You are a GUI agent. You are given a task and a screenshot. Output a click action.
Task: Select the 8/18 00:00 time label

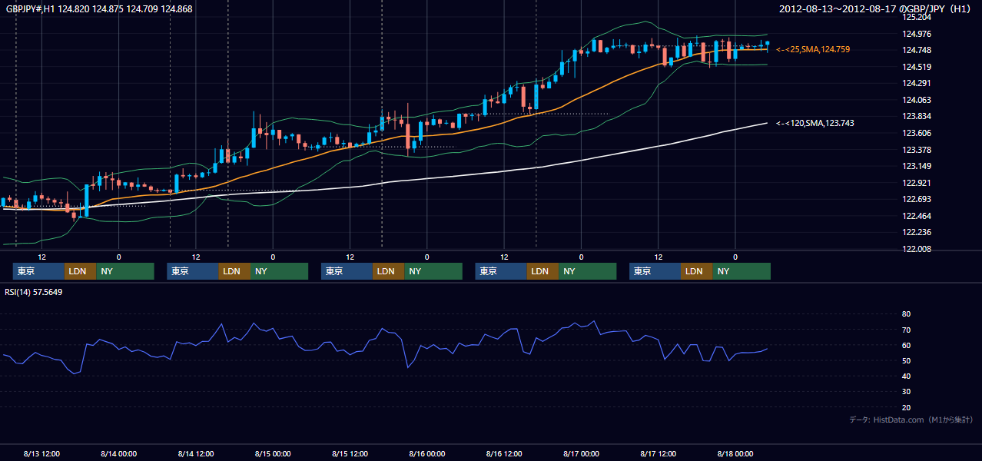pyautogui.click(x=735, y=453)
